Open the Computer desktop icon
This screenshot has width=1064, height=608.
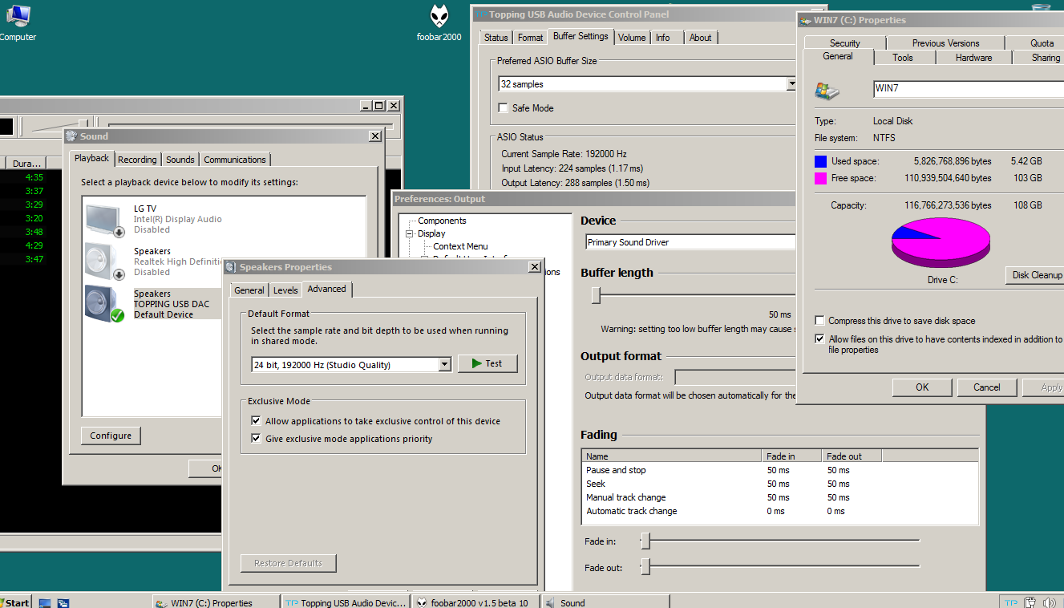point(18,16)
